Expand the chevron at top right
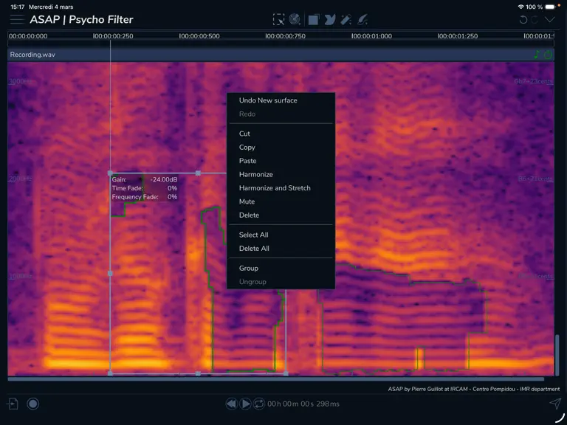This screenshot has width=567, height=425. pos(549,19)
